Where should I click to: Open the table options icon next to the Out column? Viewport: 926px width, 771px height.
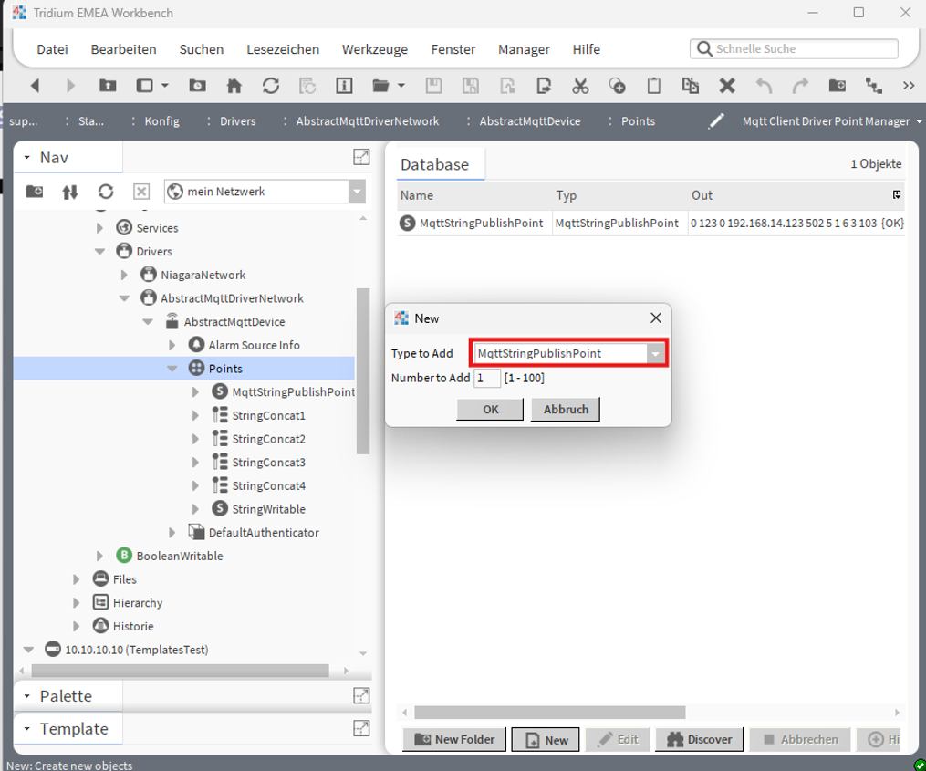tap(897, 195)
